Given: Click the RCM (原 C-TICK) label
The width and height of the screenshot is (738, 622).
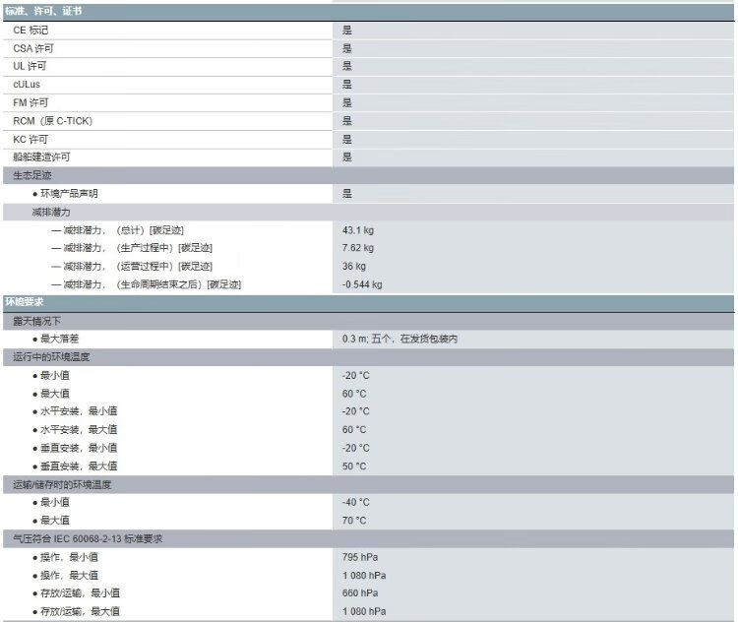Looking at the screenshot, I should tap(52, 121).
